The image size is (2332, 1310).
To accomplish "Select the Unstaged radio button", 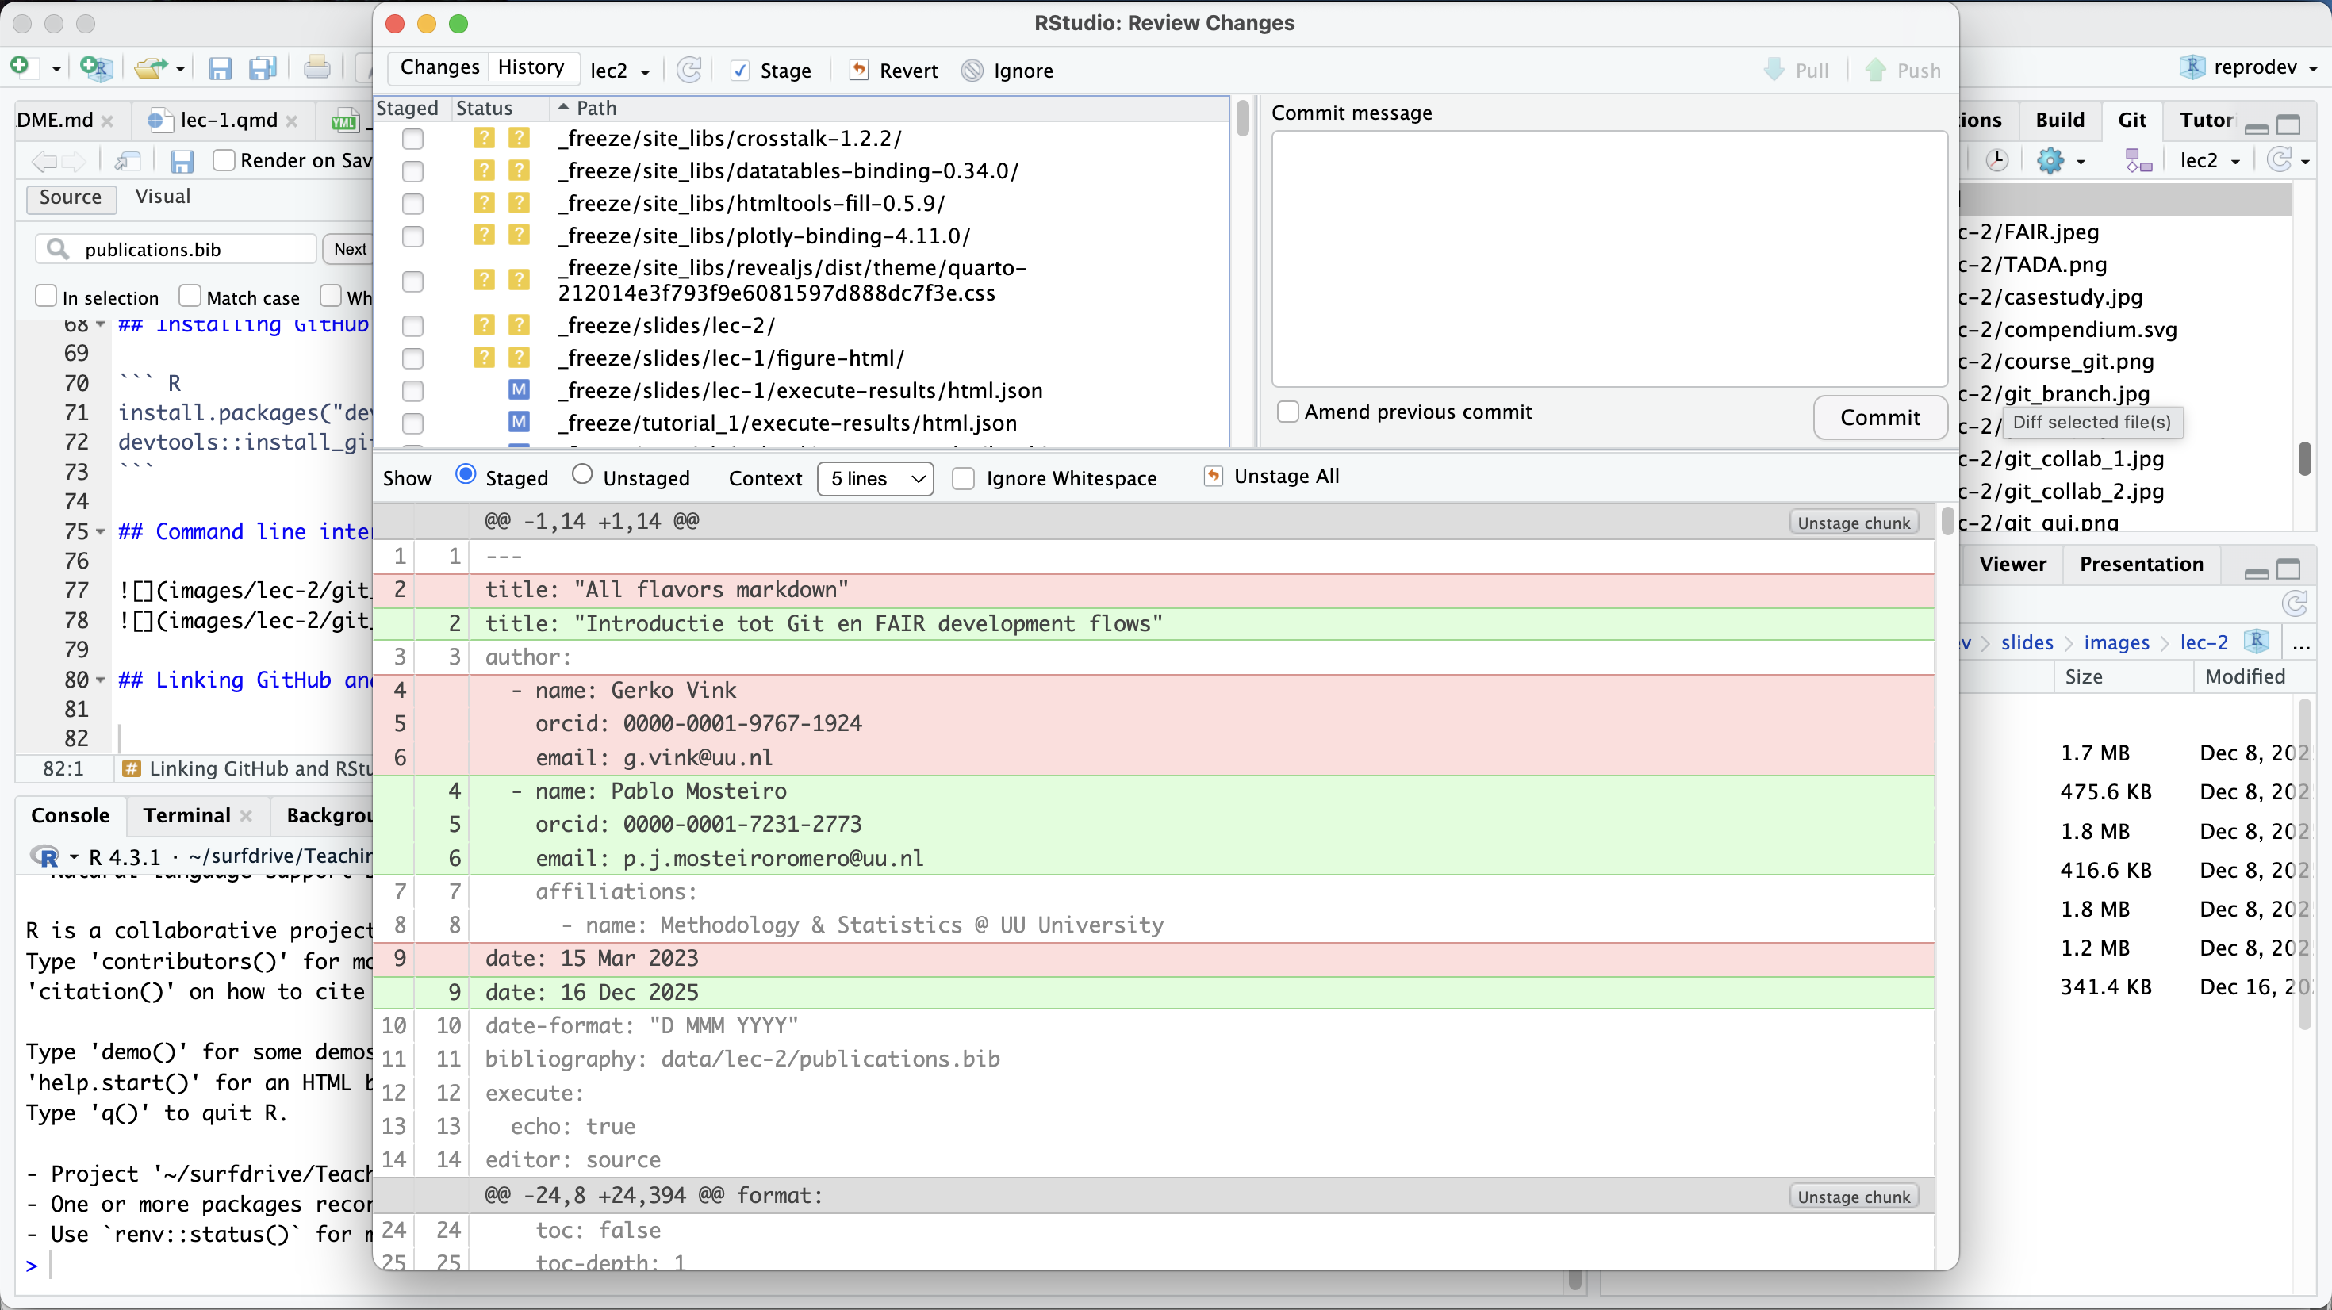I will point(582,475).
